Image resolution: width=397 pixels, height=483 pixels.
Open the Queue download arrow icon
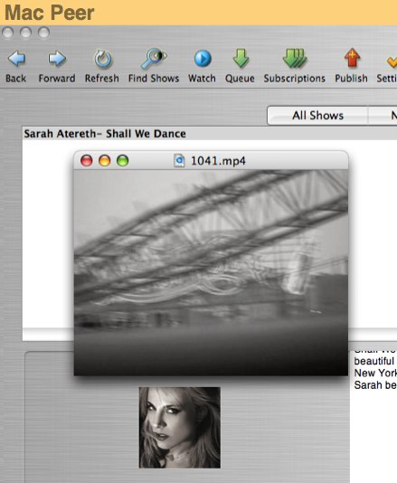(241, 58)
